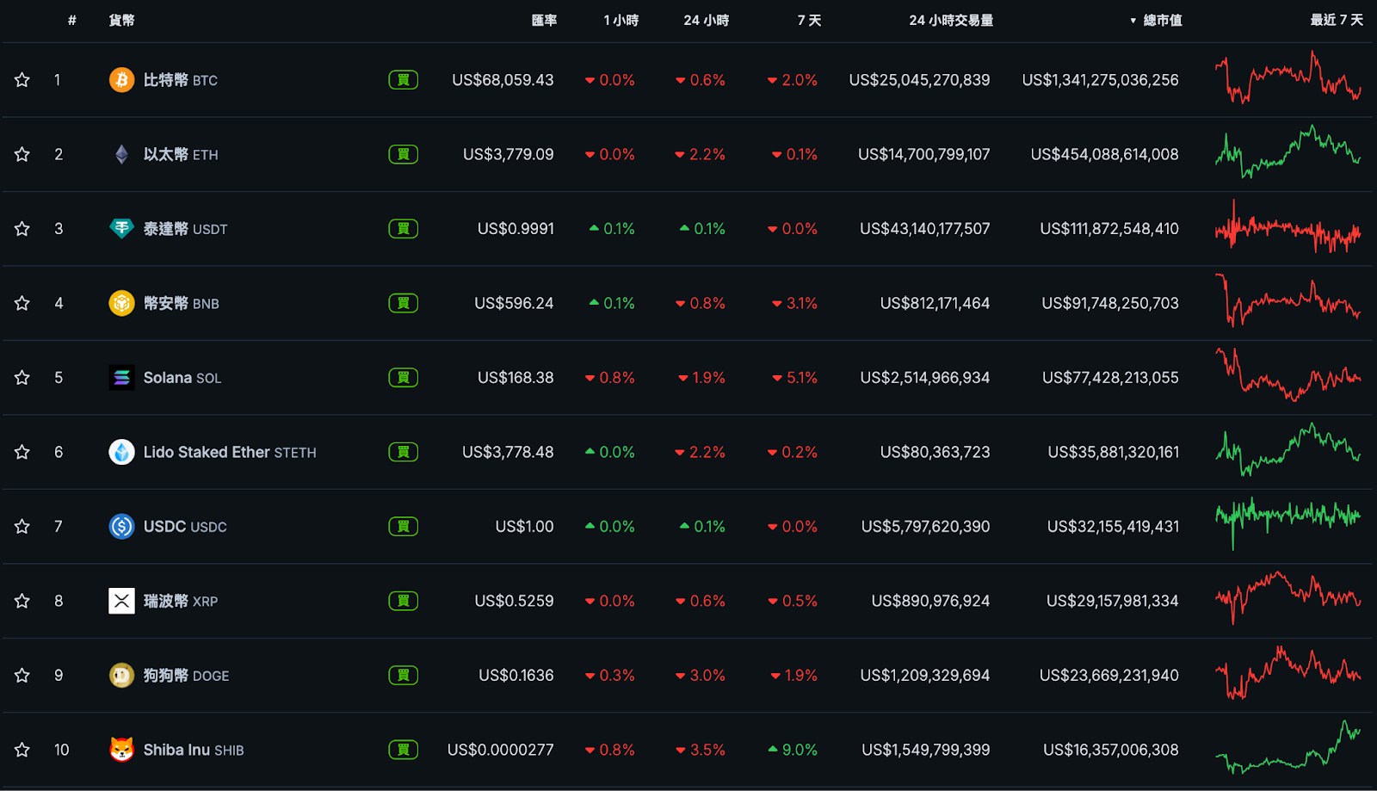The width and height of the screenshot is (1377, 791).
Task: Sort by the # rank column header
Action: click(x=72, y=21)
